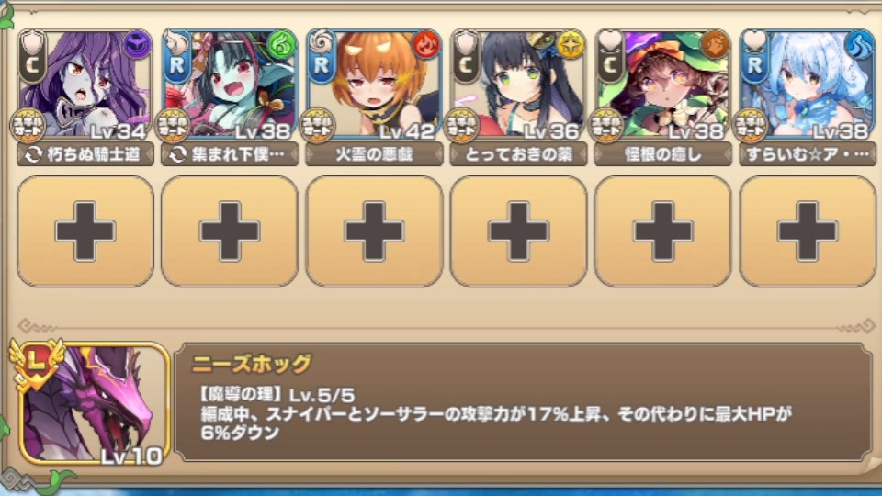Select the orange-haired Lv42 fire character
The height and width of the screenshot is (496, 882).
point(374,85)
